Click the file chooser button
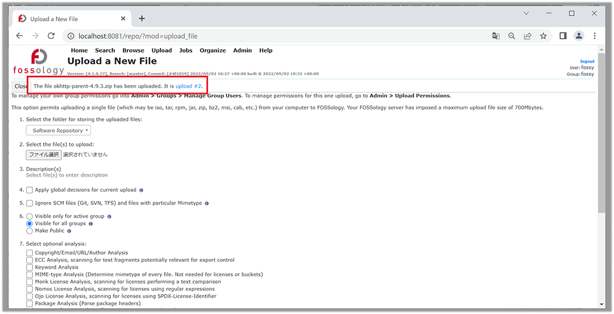614x314 pixels. point(43,155)
